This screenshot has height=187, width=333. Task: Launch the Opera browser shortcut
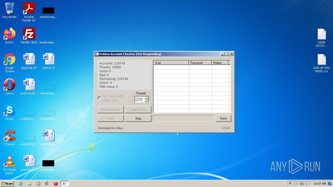click(9, 87)
